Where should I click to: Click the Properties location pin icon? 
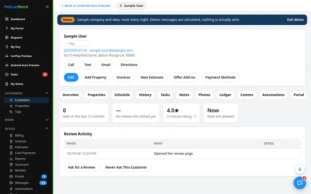(x=11, y=106)
